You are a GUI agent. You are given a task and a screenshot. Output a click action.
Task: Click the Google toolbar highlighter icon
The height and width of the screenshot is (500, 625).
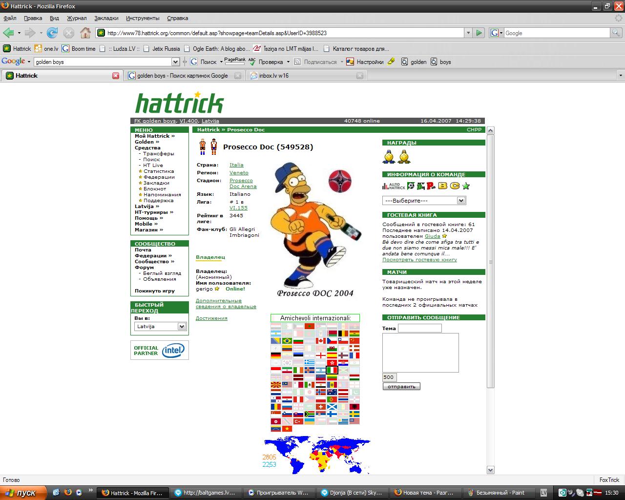392,62
